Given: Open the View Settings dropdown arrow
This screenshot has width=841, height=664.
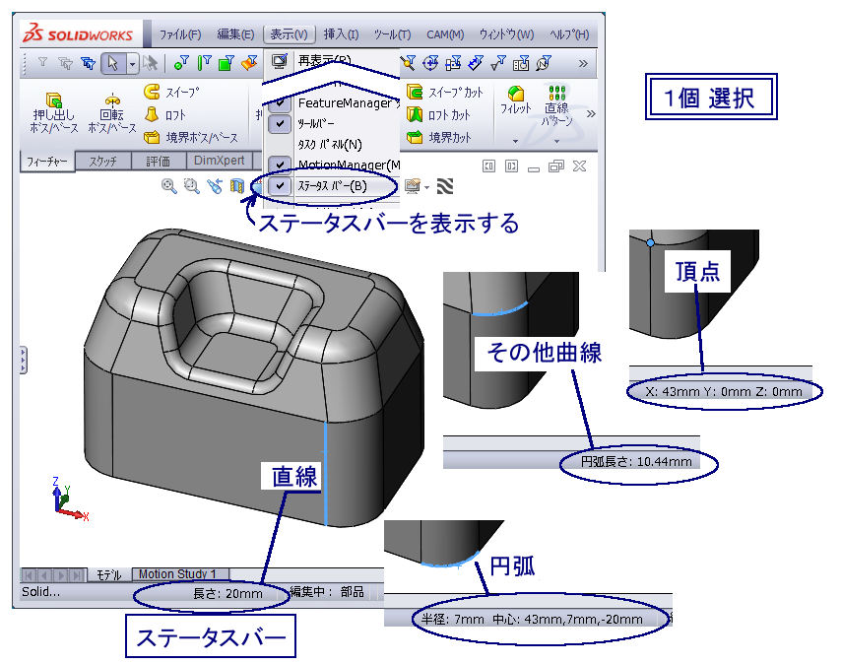Looking at the screenshot, I should 427,188.
